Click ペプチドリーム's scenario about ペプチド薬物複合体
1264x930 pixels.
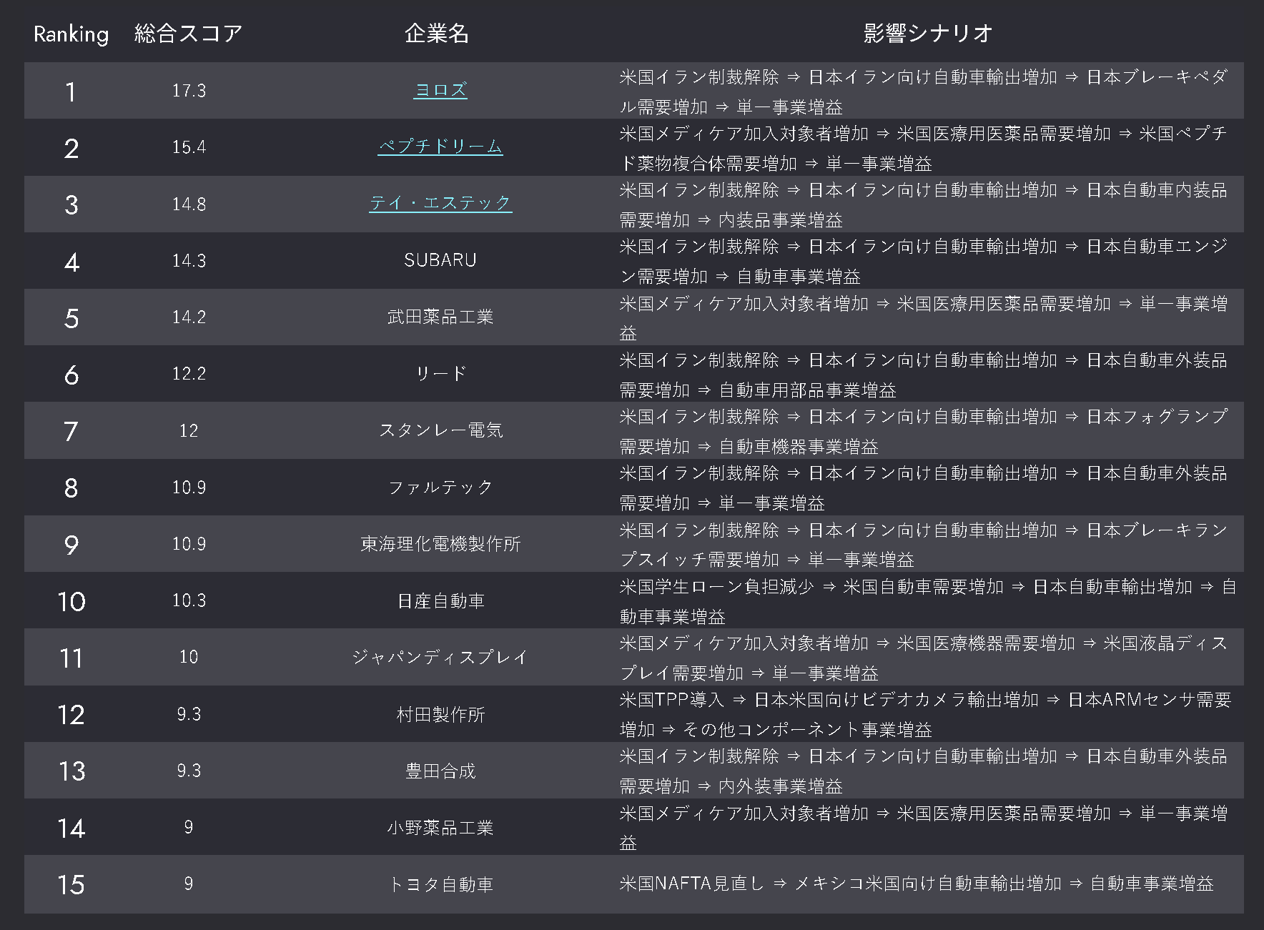tap(923, 148)
